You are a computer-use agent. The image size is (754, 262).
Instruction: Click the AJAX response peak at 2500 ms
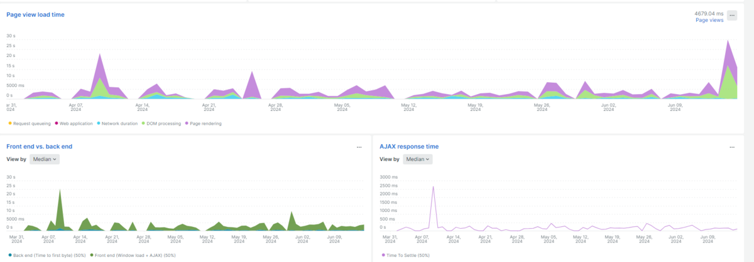coord(433,188)
